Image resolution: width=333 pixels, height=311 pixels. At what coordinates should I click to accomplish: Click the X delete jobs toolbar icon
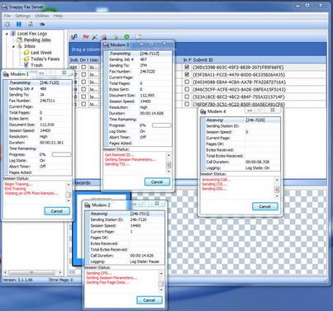tap(95, 37)
